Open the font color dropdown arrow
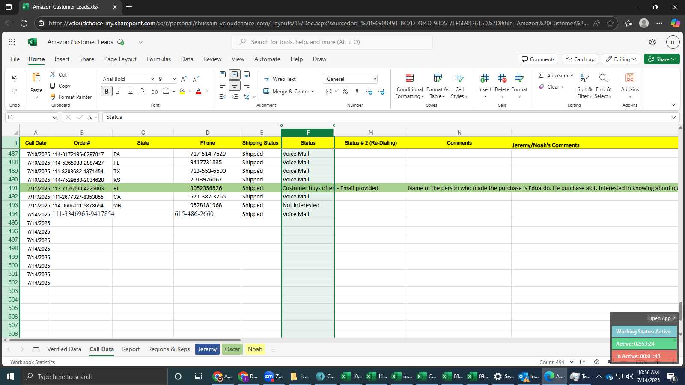 pos(206,91)
